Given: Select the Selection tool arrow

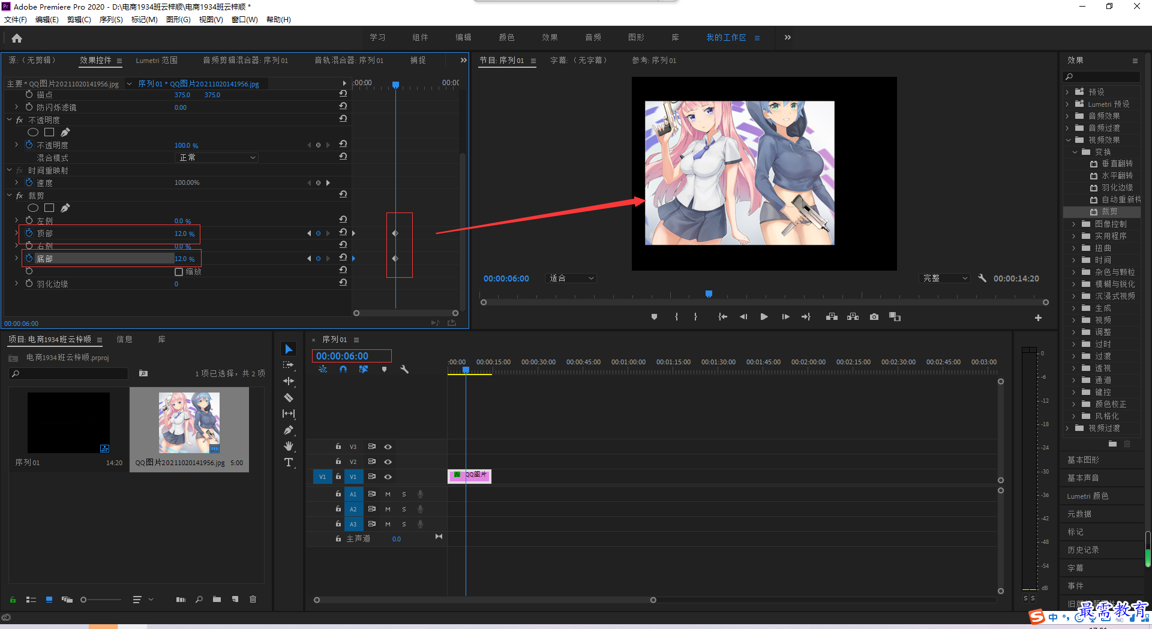Looking at the screenshot, I should [289, 349].
